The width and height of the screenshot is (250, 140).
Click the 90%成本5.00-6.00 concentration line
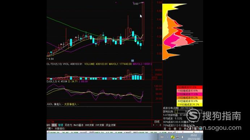pyautogui.click(x=179, y=122)
